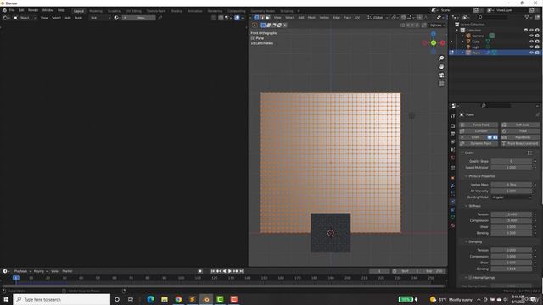Collapse the Stiffness section
The height and width of the screenshot is (305, 543).
[x=474, y=206]
